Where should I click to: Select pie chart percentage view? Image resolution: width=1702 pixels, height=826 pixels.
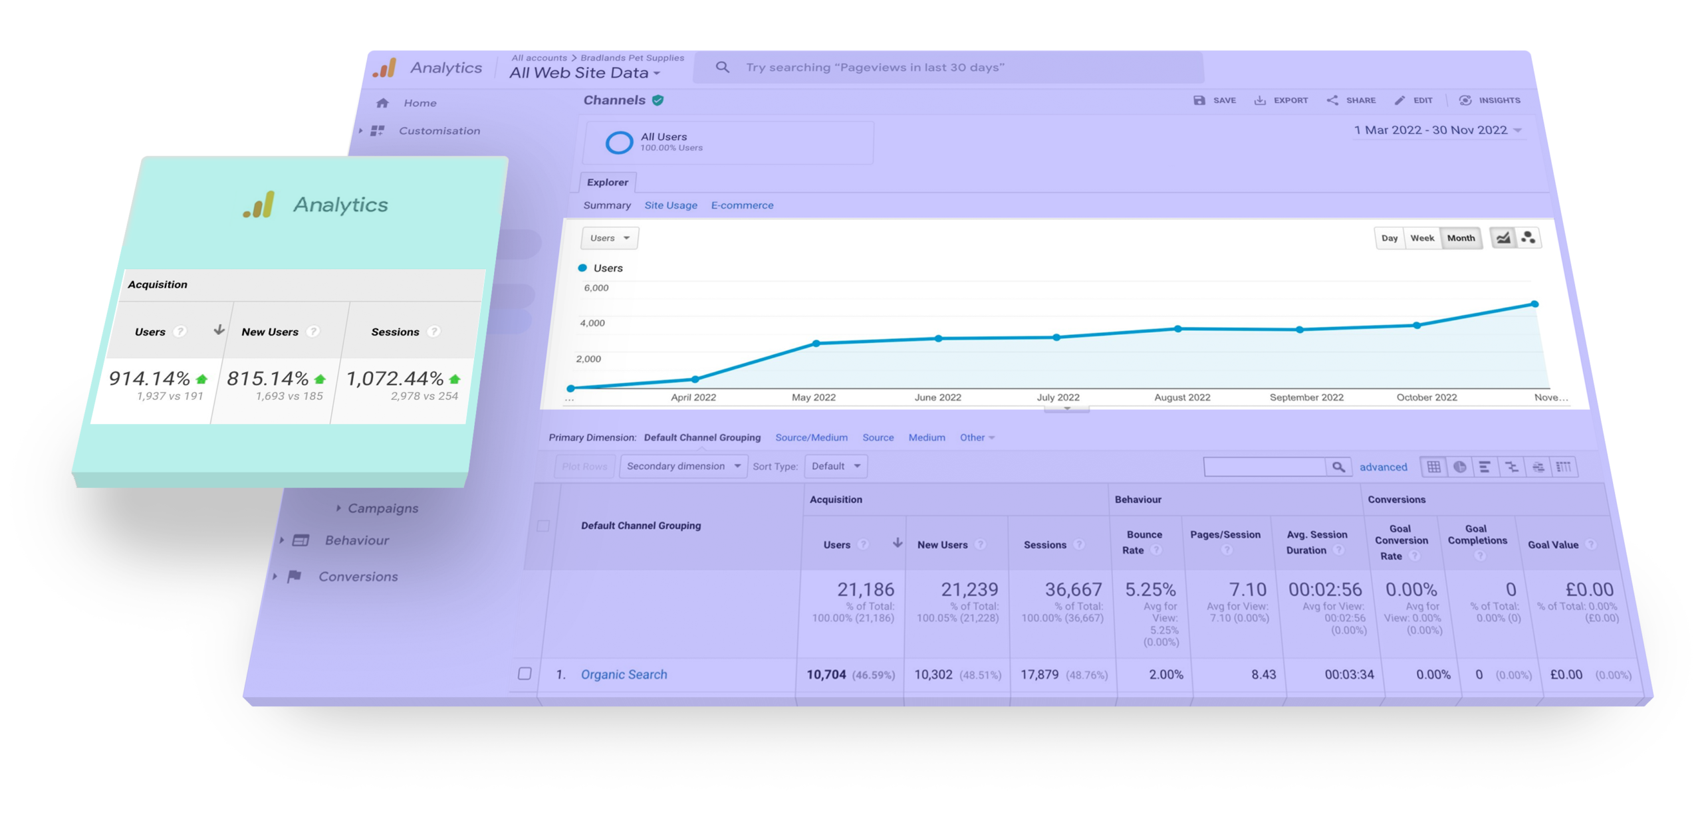click(1459, 467)
